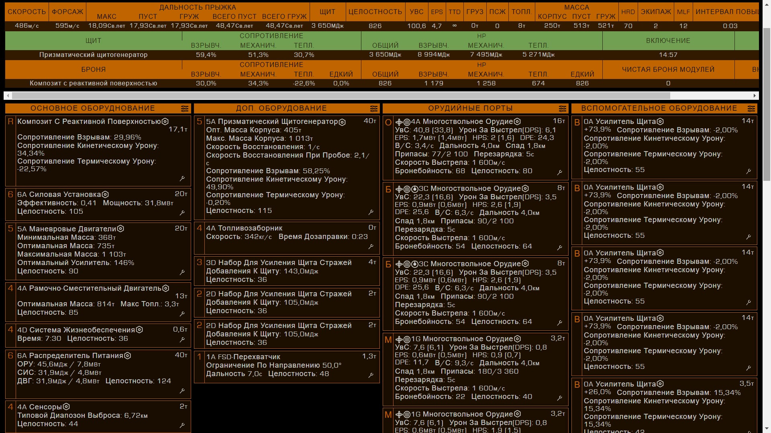
Task: Click wrench icon on 4A Многоствольное Орудие
Action: [x=560, y=172]
